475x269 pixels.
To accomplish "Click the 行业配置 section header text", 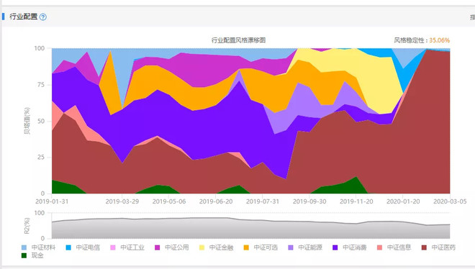I will (23, 17).
